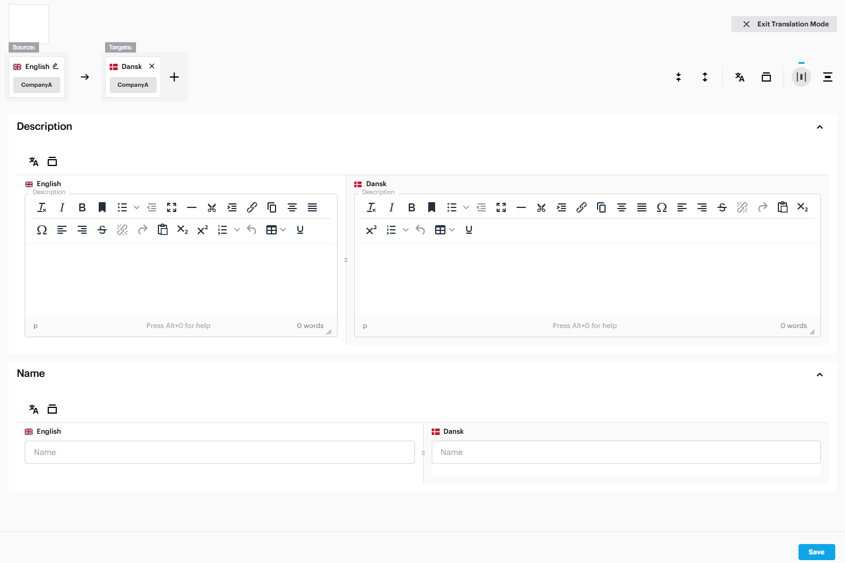Apply superscript in the Dansk editor
This screenshot has height=563, width=845.
click(x=371, y=230)
